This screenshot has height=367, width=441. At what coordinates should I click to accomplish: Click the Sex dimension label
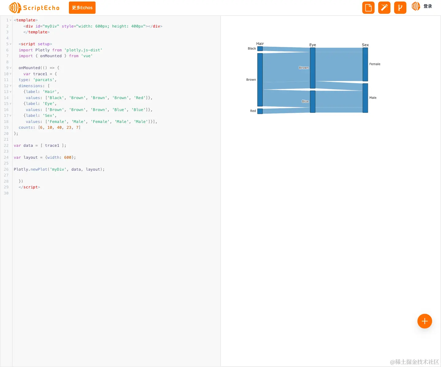[x=365, y=45]
